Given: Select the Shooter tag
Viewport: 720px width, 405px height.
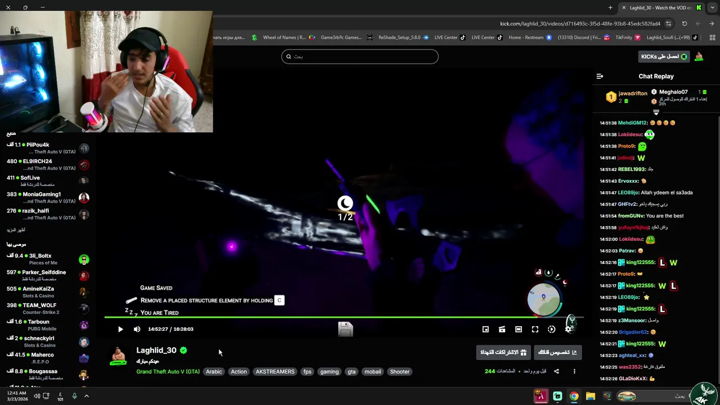Looking at the screenshot, I should 400,372.
